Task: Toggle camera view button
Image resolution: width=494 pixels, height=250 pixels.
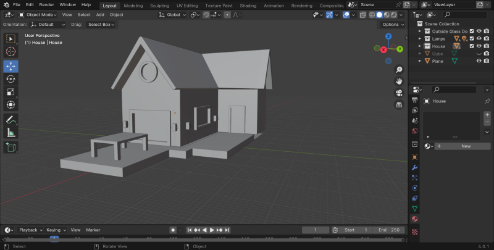Action: pos(399,93)
